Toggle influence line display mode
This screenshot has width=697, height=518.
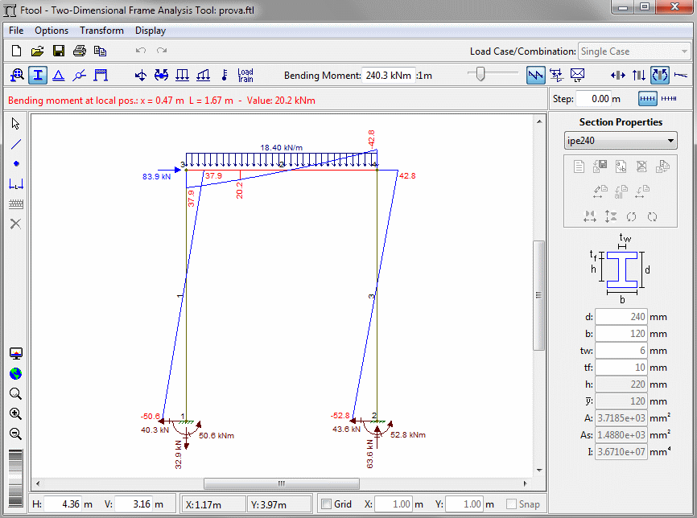tap(556, 75)
